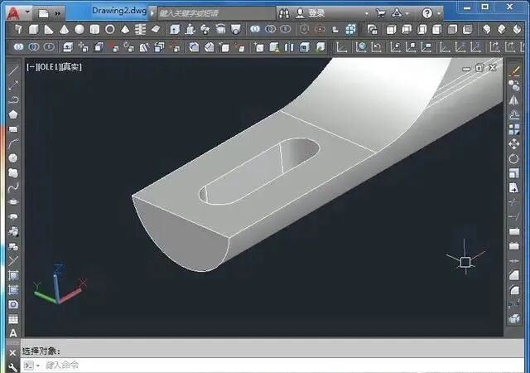The width and height of the screenshot is (530, 373).
Task: Select the Circle tool
Action: (13, 158)
